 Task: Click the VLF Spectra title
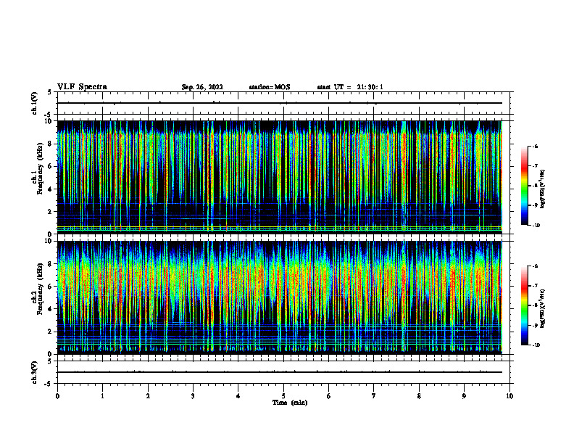(x=82, y=87)
